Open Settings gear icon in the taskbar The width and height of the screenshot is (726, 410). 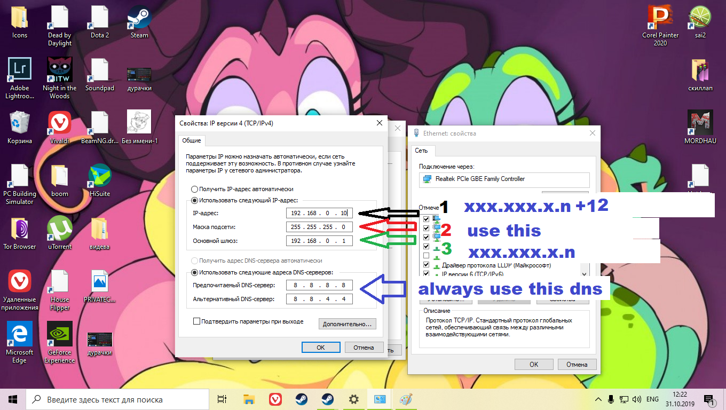pos(353,399)
